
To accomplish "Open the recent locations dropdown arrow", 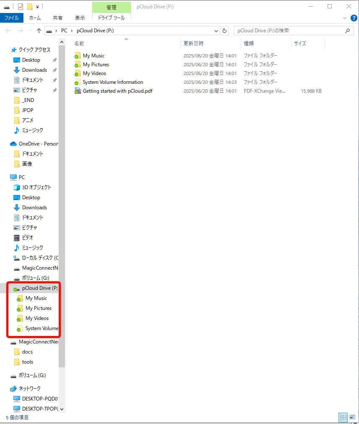I will pyautogui.click(x=30, y=31).
